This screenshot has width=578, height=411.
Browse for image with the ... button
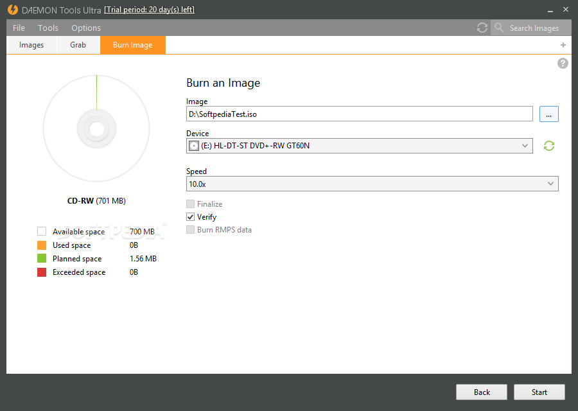coord(549,114)
